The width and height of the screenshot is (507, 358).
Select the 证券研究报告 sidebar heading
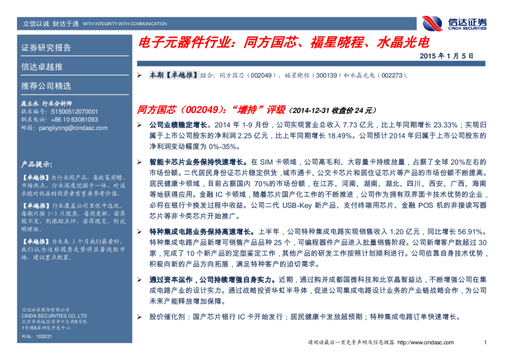tap(46, 48)
